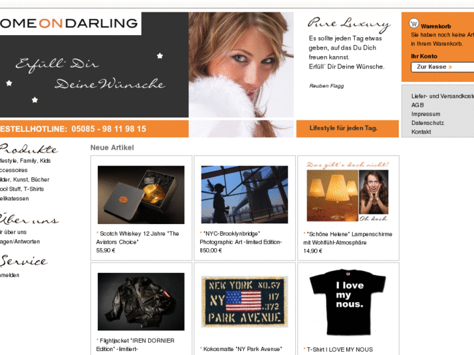Viewport: 474px width, 355px height.
Task: Select Bilder, Kunst, Bücher category
Action: (x=25, y=180)
